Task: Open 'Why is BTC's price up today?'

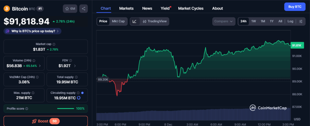Action: tap(33, 31)
